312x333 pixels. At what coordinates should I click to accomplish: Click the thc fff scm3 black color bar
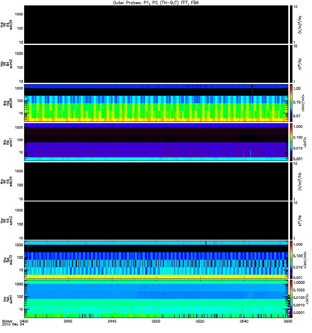(291, 221)
